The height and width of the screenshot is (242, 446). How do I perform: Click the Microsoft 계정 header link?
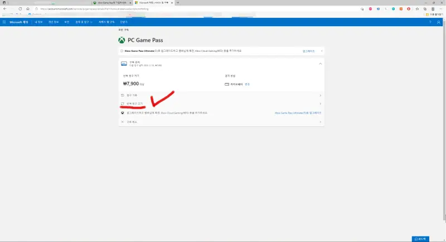19,22
